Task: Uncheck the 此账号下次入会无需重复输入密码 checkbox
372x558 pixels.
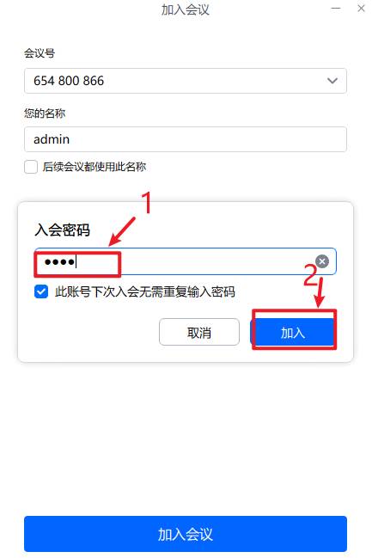Action: tap(41, 291)
